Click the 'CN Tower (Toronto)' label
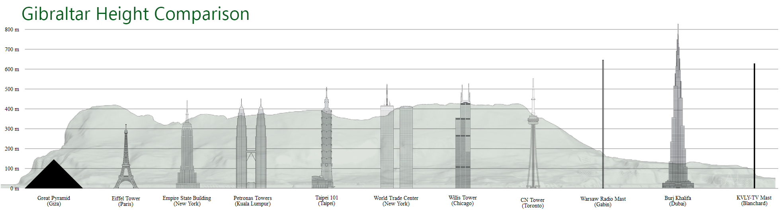The height and width of the screenshot is (219, 781). (533, 203)
